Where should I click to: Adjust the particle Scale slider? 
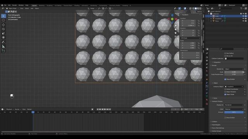[234, 72]
